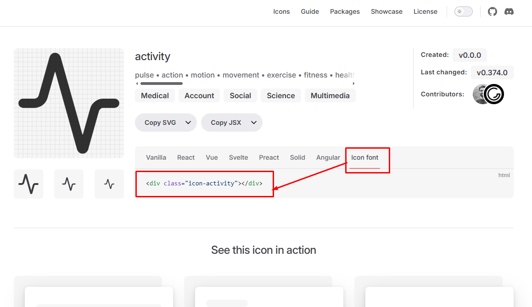Select the large activity icon preview
The image size is (532, 307).
(68, 103)
